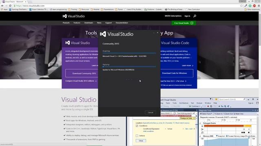This screenshot has width=261, height=146.
Task: Click the Visual Studio logo in site header
Action: click(x=73, y=16)
